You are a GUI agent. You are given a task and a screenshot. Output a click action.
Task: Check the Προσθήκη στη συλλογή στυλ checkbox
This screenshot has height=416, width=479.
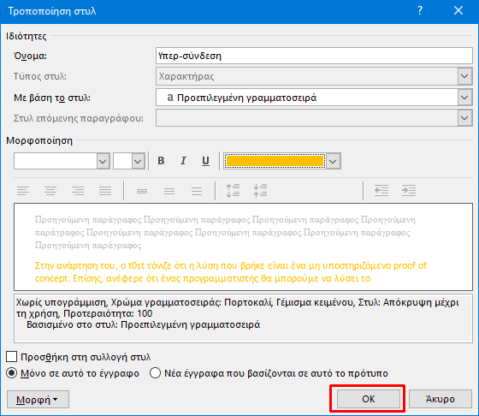pyautogui.click(x=12, y=357)
